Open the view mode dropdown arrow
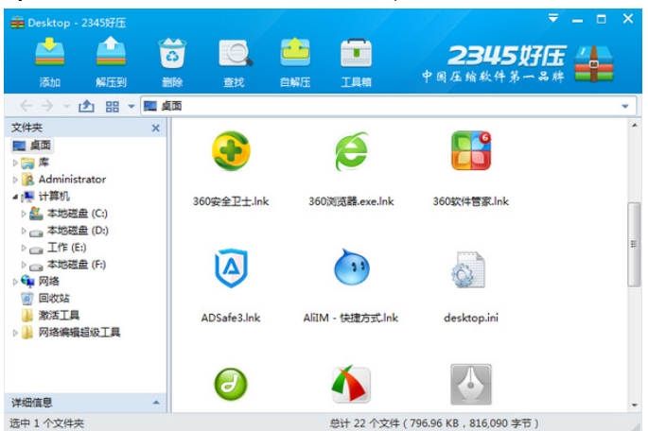Image resolution: width=648 pixels, height=431 pixels. click(x=131, y=107)
